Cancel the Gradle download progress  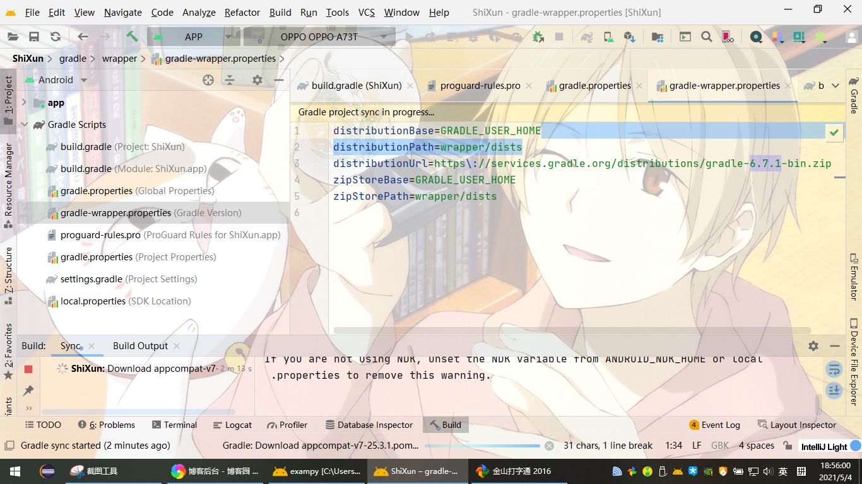click(549, 446)
